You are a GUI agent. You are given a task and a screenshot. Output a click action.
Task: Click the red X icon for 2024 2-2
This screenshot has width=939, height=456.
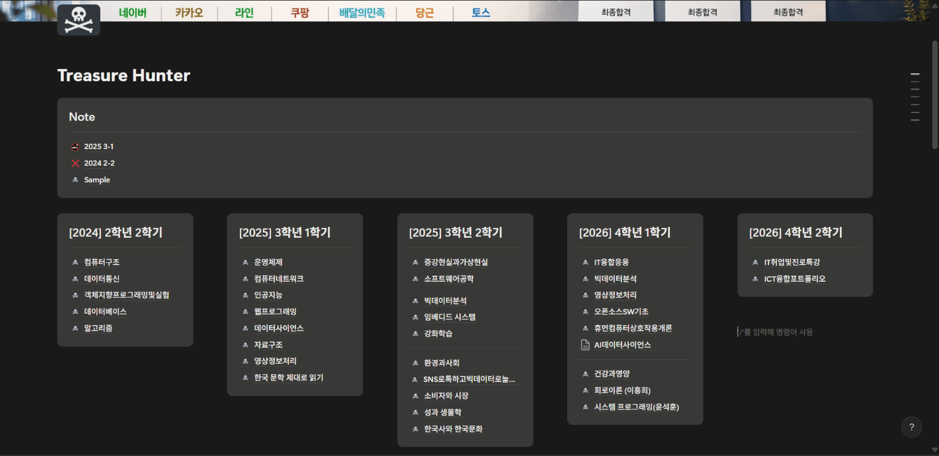75,163
